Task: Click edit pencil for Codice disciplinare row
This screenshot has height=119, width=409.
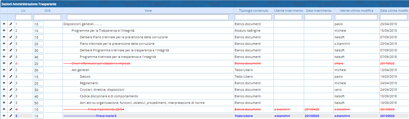Action: click(11, 96)
